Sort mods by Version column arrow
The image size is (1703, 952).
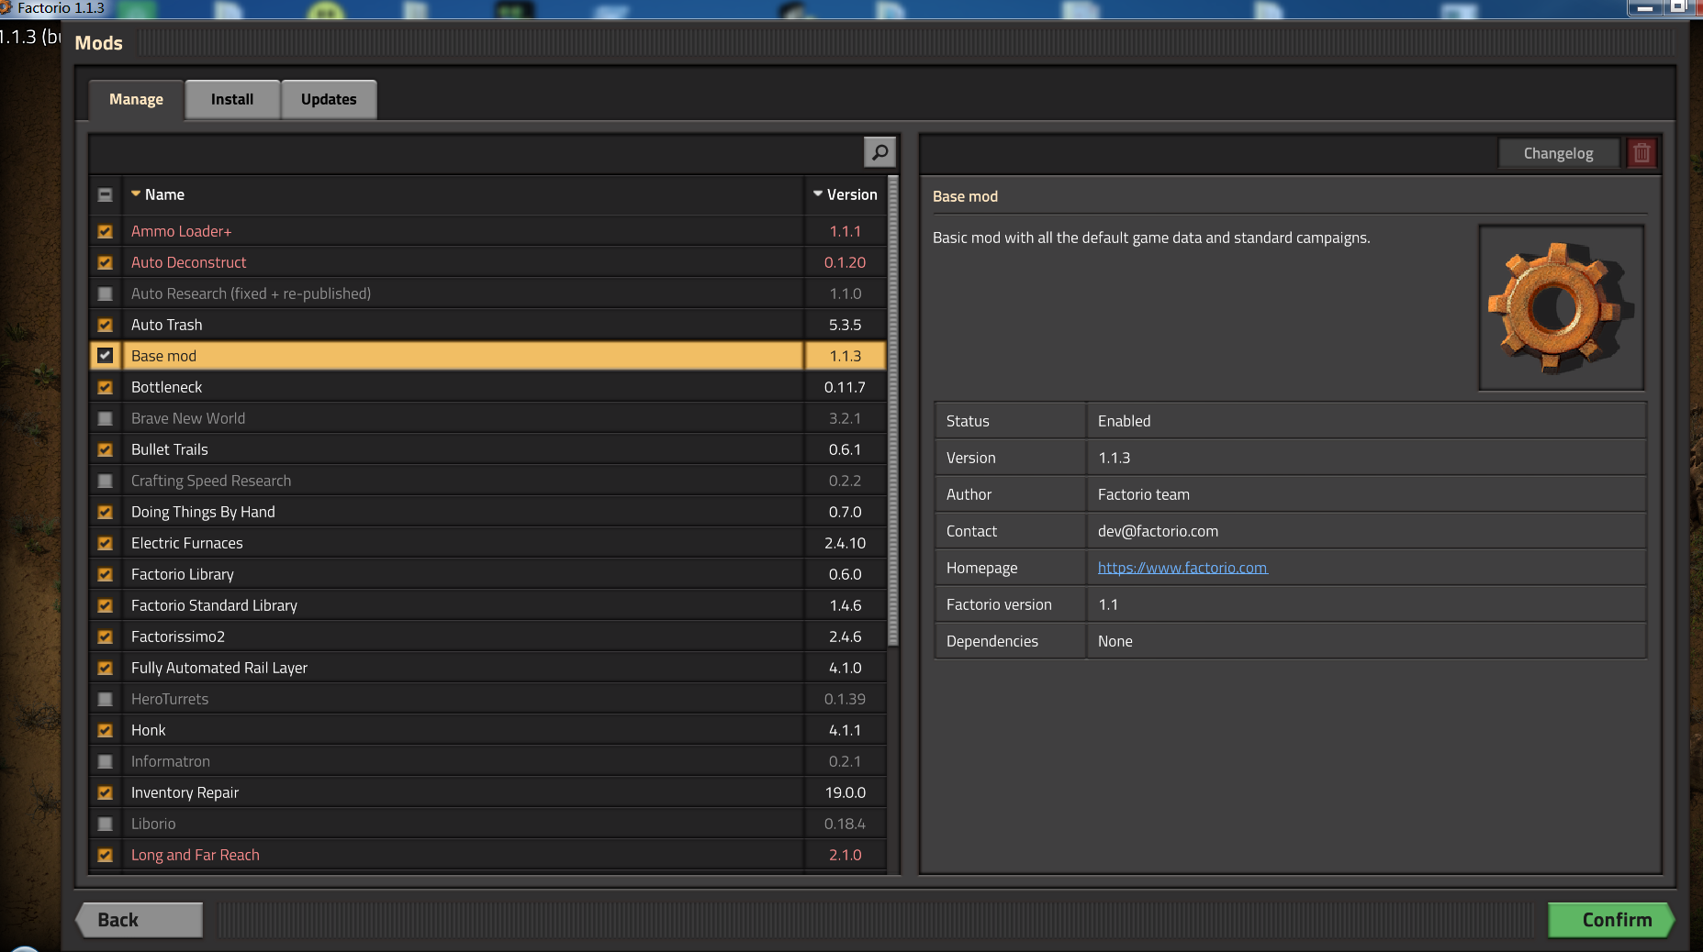coord(818,194)
